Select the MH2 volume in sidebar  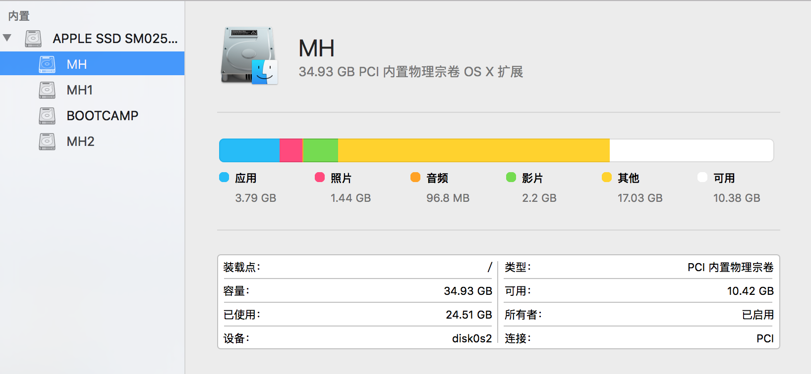point(80,141)
